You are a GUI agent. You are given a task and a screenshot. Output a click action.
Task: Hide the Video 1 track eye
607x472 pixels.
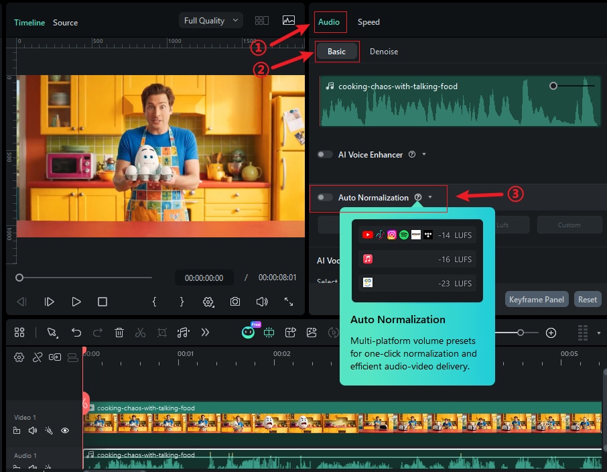pyautogui.click(x=65, y=430)
